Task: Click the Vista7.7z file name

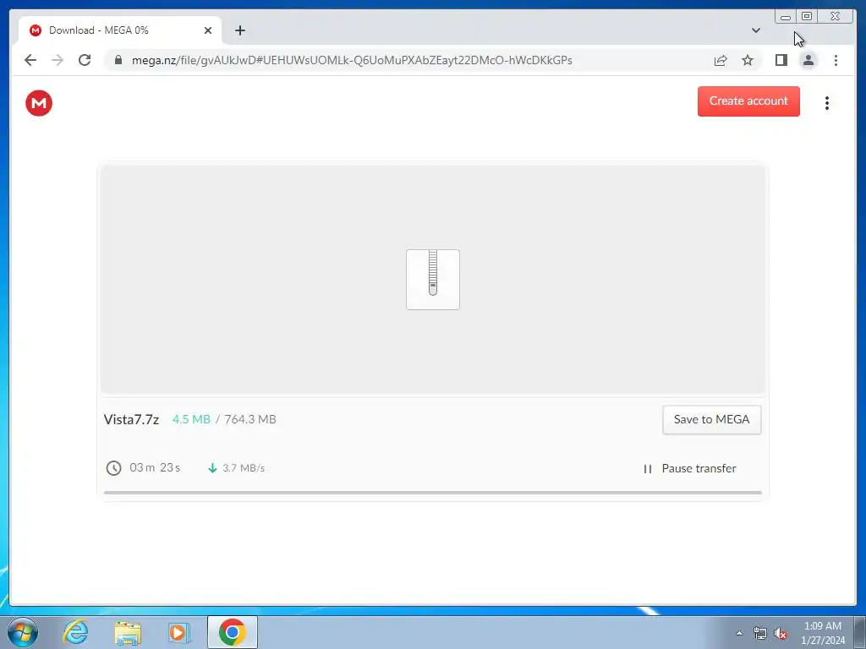Action: tap(131, 419)
